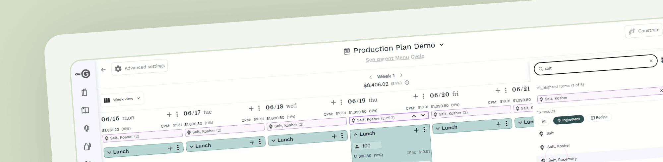
Task: Open the recipe book icon in sidebar
Action: pyautogui.click(x=85, y=110)
